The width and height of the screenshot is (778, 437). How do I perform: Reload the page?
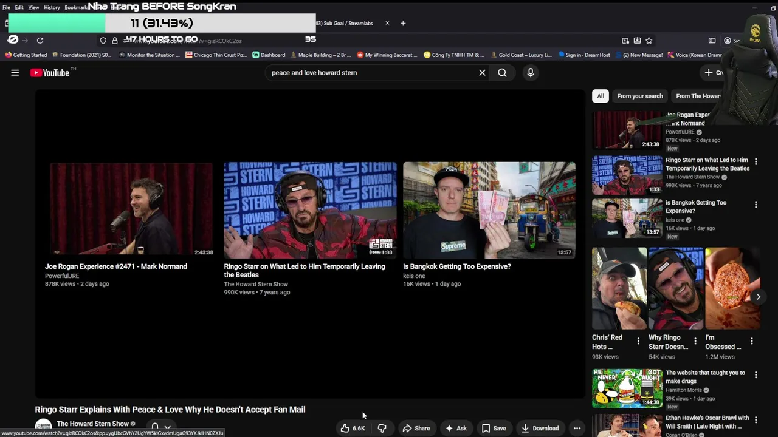(40, 41)
